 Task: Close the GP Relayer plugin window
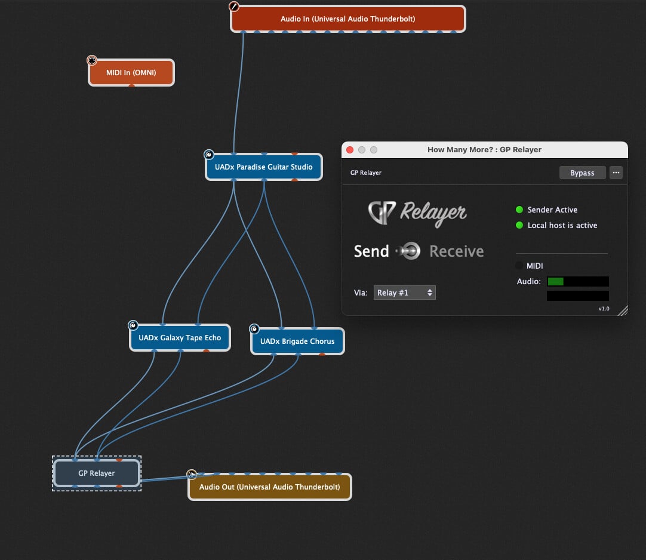(350, 150)
